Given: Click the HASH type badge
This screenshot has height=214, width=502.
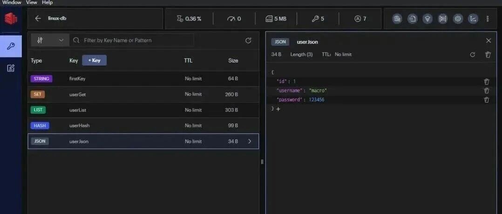Looking at the screenshot, I should point(40,125).
